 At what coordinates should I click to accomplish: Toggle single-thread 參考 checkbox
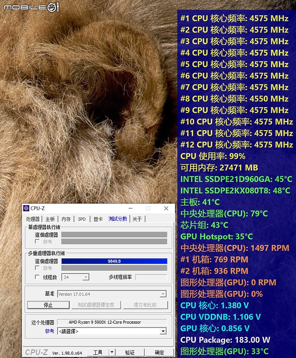tap(37, 241)
